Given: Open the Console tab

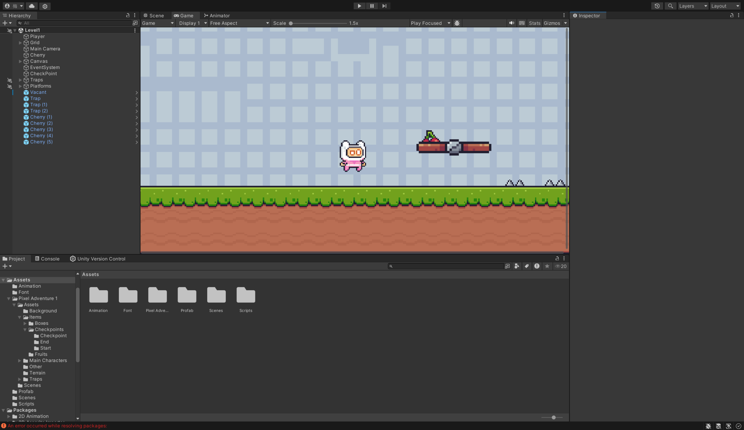Looking at the screenshot, I should [x=47, y=259].
